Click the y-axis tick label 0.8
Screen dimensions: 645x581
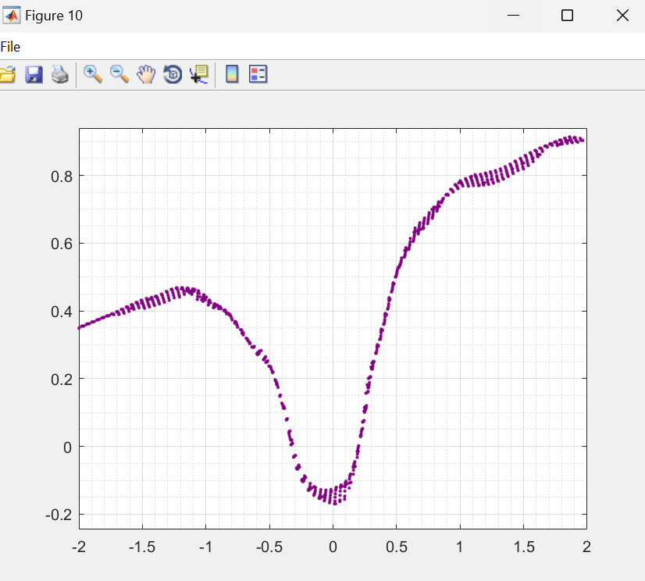pyautogui.click(x=62, y=176)
